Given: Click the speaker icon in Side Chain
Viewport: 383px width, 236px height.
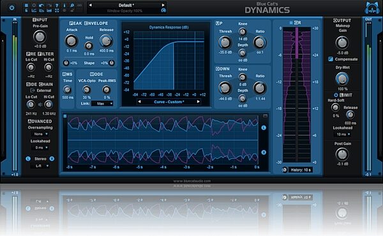Looking at the screenshot, I should click(x=40, y=105).
